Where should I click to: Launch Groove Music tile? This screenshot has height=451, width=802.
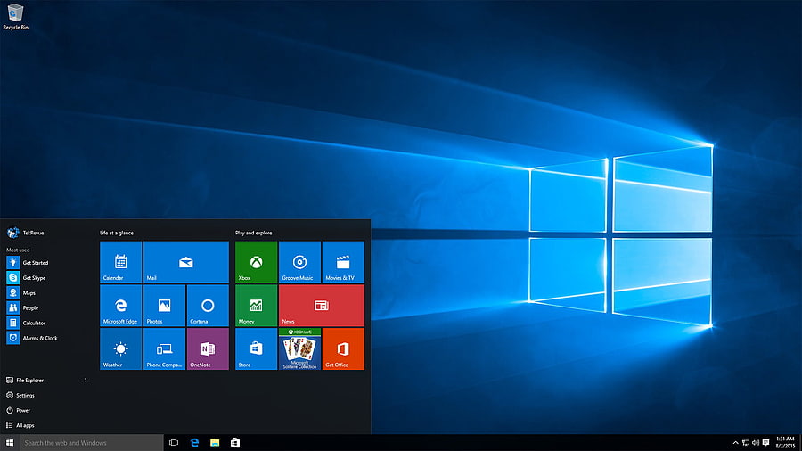pos(299,262)
